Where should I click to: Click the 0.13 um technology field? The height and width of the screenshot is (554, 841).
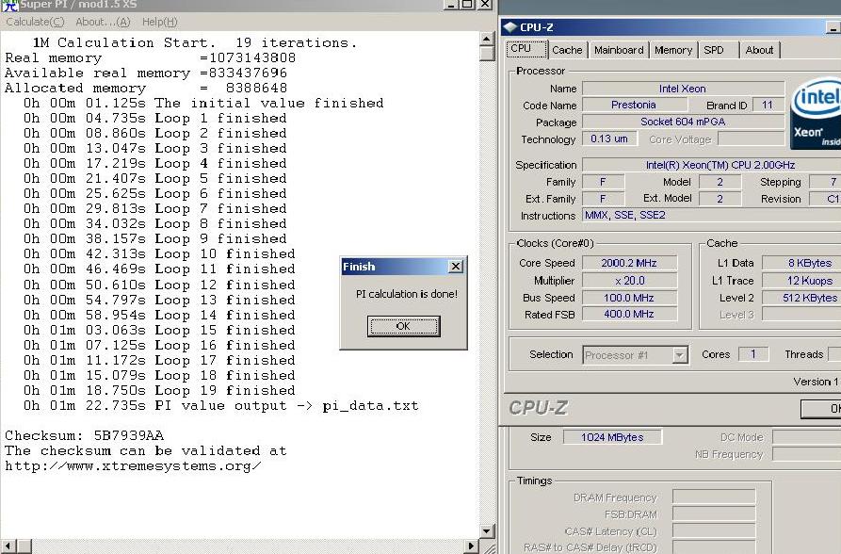(x=610, y=138)
